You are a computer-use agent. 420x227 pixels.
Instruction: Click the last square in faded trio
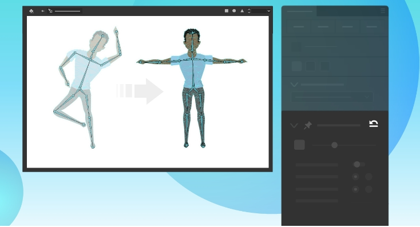[x=325, y=66]
